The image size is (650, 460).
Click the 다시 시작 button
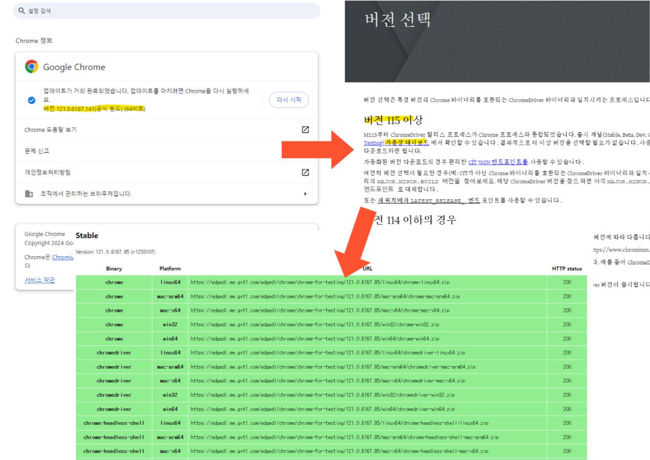[289, 100]
